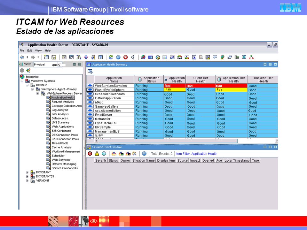Click the Item Filter: Application Health link

[x=196, y=154]
